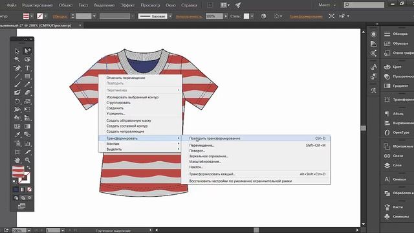Click the search field in menu bar
Screen dimensions: 414x233
tap(364, 5)
